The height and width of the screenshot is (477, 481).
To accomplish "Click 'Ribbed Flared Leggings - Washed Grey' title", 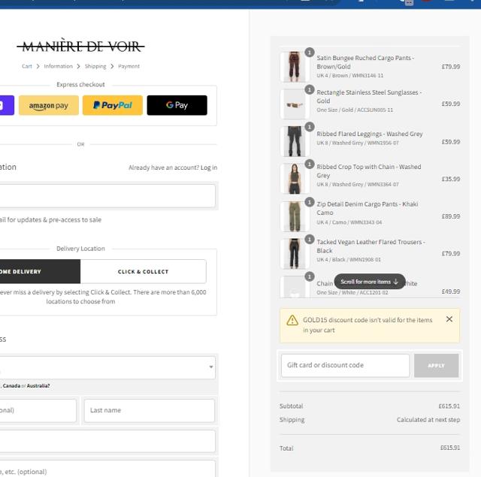I will coord(370,134).
